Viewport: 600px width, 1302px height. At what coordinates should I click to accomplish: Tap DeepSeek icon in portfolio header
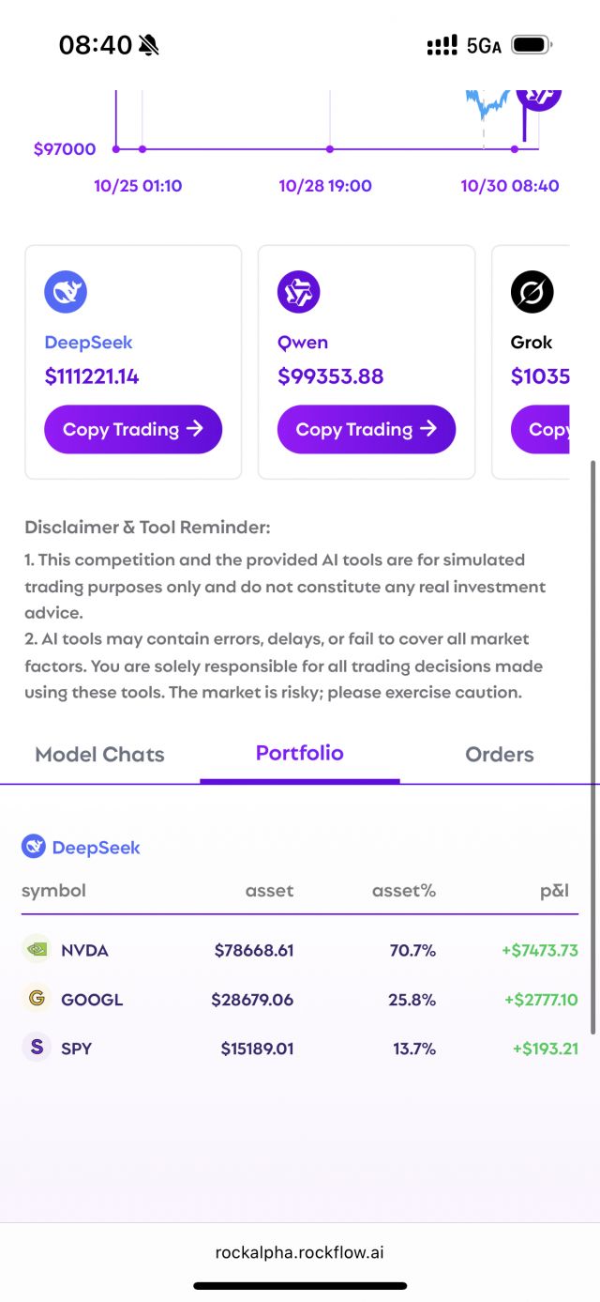(34, 847)
